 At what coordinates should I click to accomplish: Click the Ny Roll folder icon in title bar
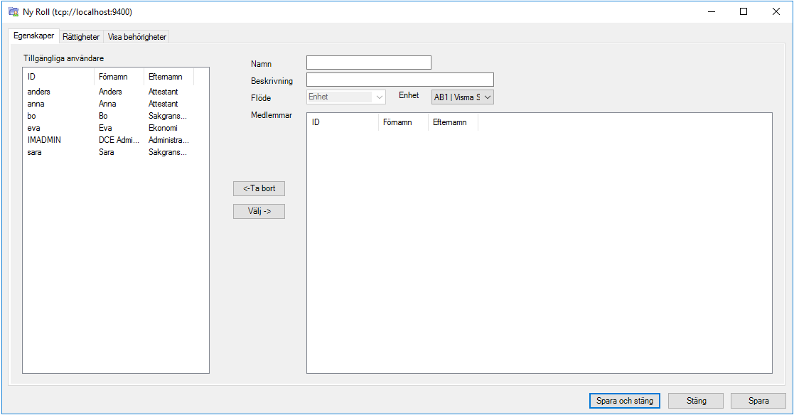click(x=13, y=11)
